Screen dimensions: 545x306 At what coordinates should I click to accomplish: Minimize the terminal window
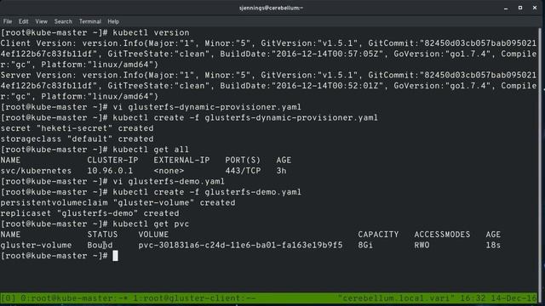click(x=506, y=8)
